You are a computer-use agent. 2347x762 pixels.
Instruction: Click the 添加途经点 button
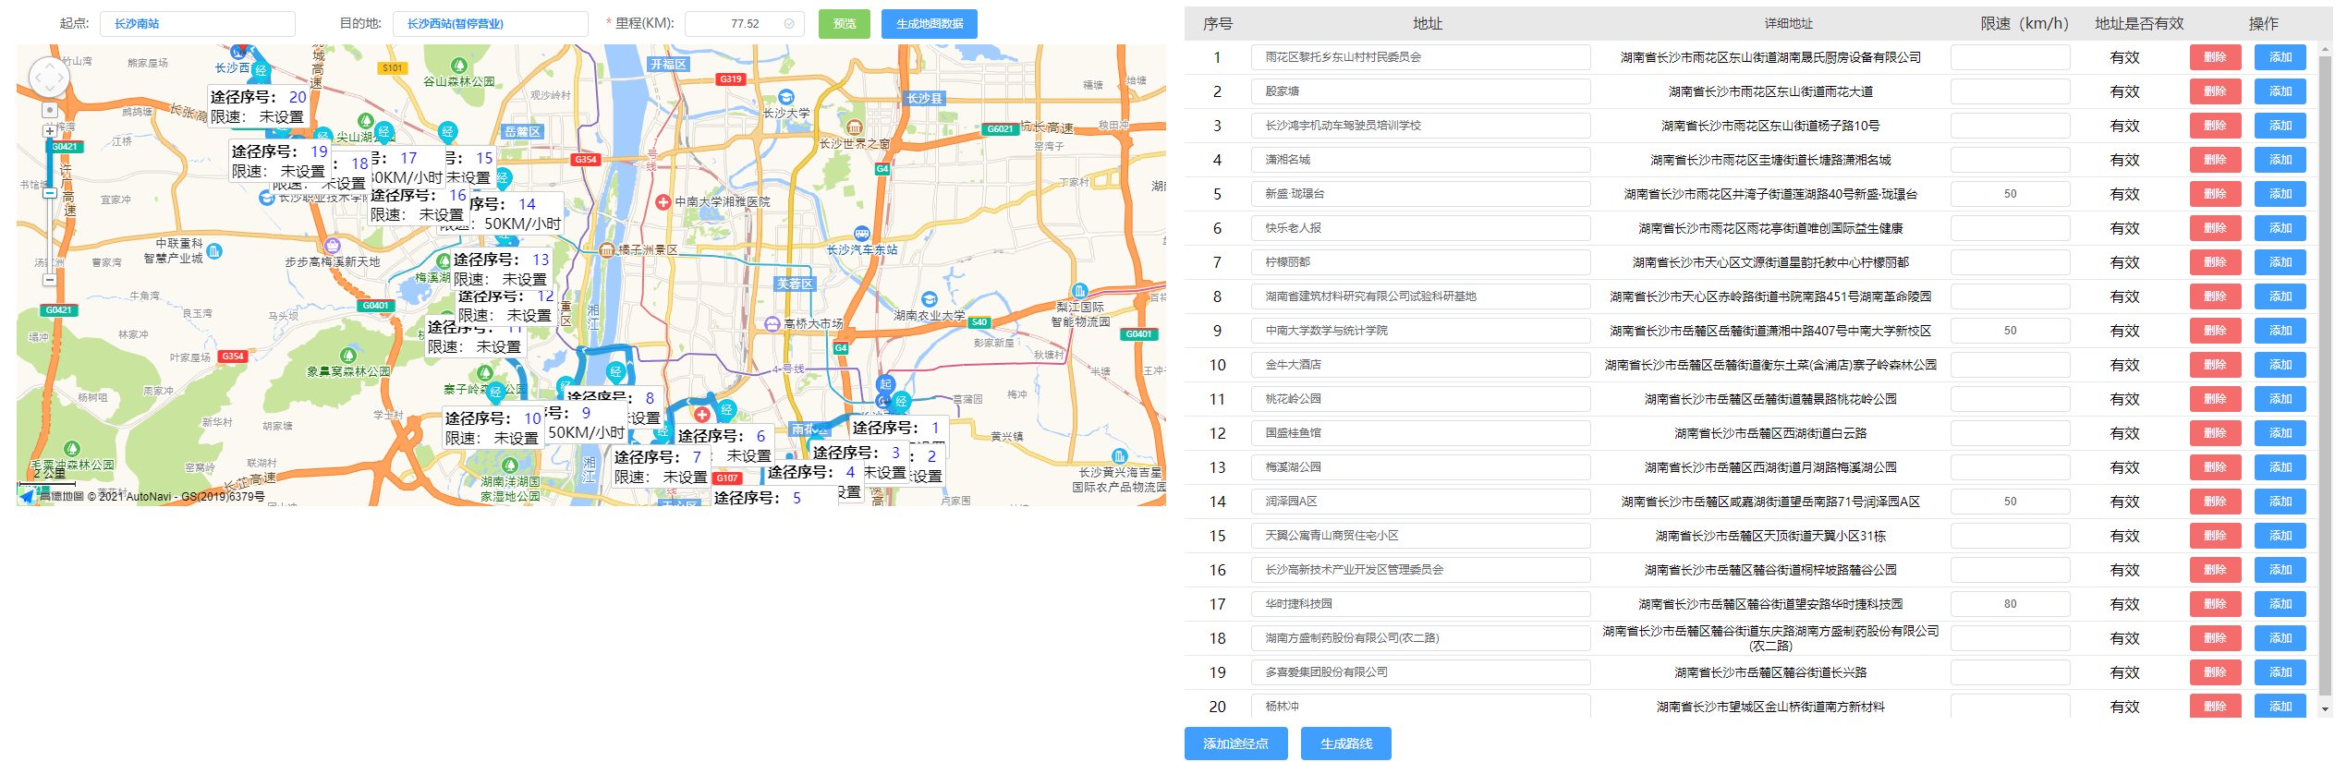(1236, 744)
